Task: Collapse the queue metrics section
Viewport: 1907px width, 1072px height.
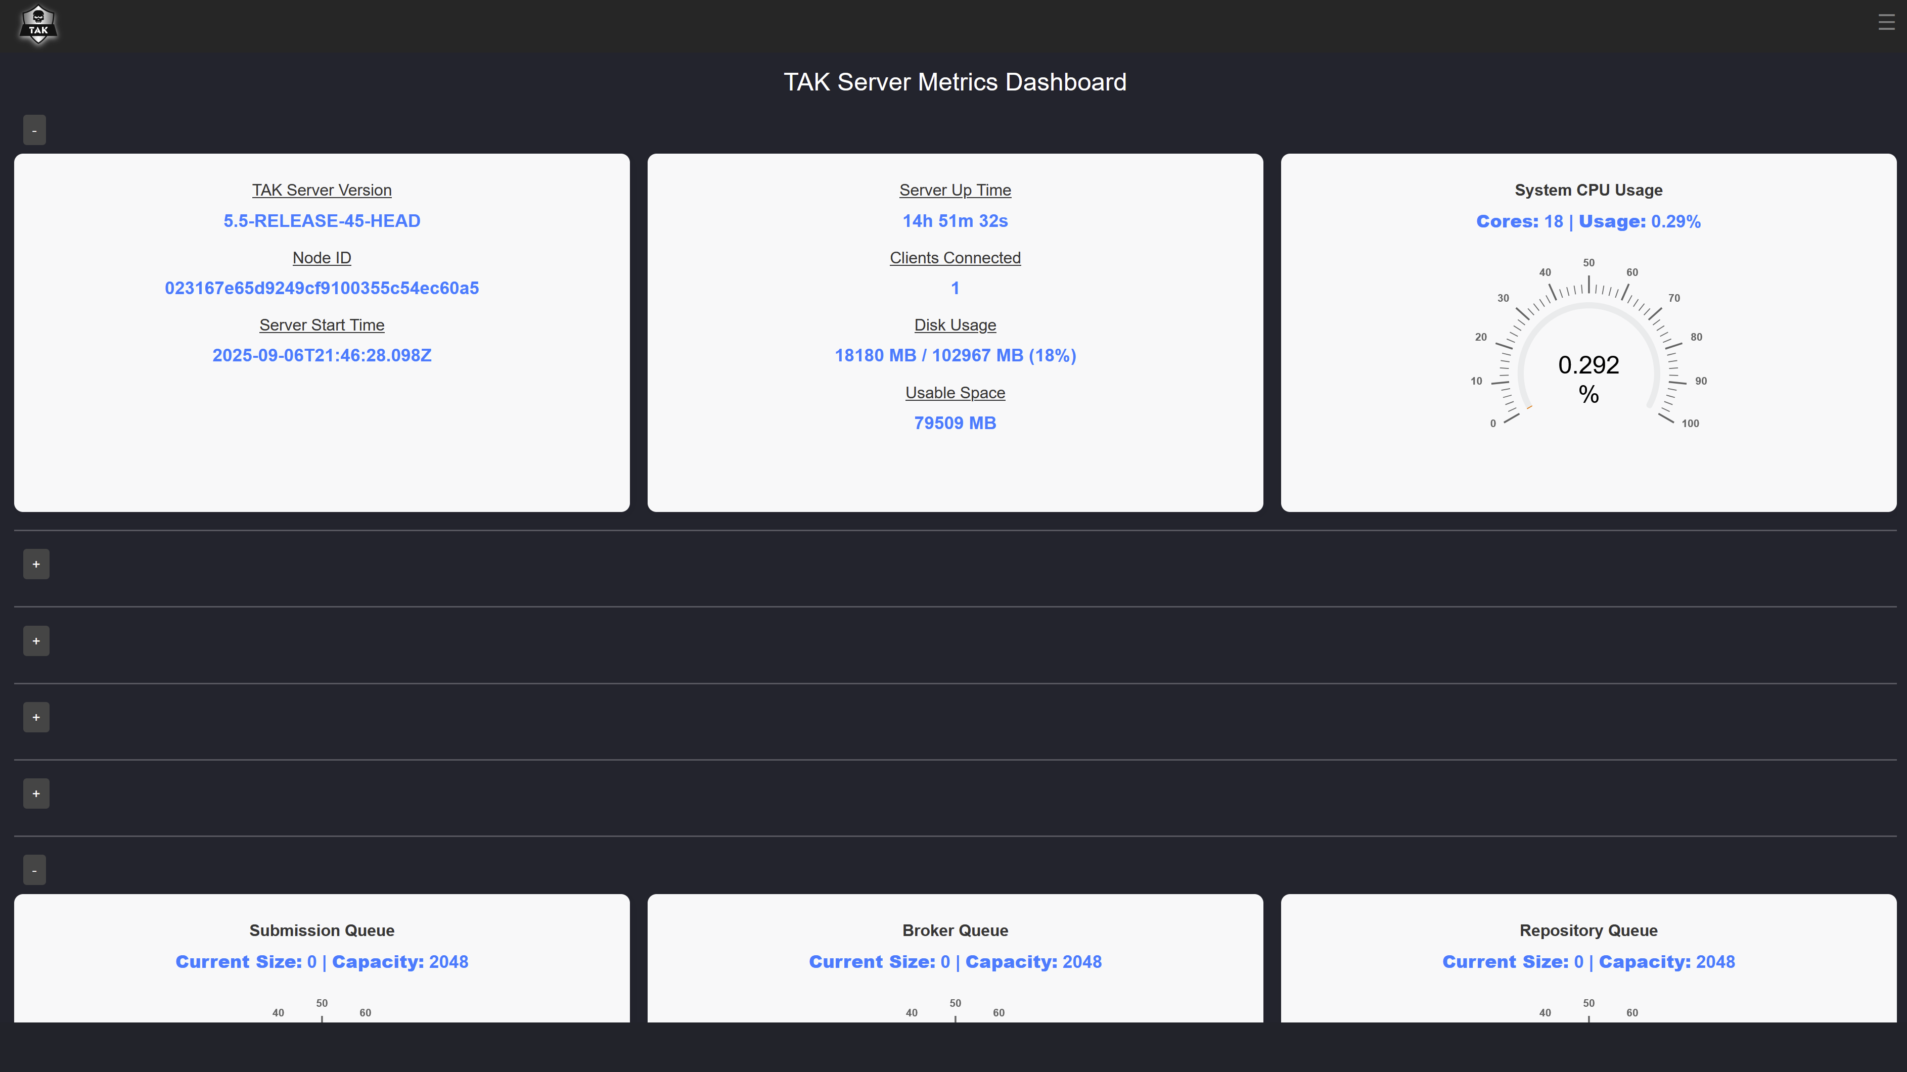Action: coord(34,870)
